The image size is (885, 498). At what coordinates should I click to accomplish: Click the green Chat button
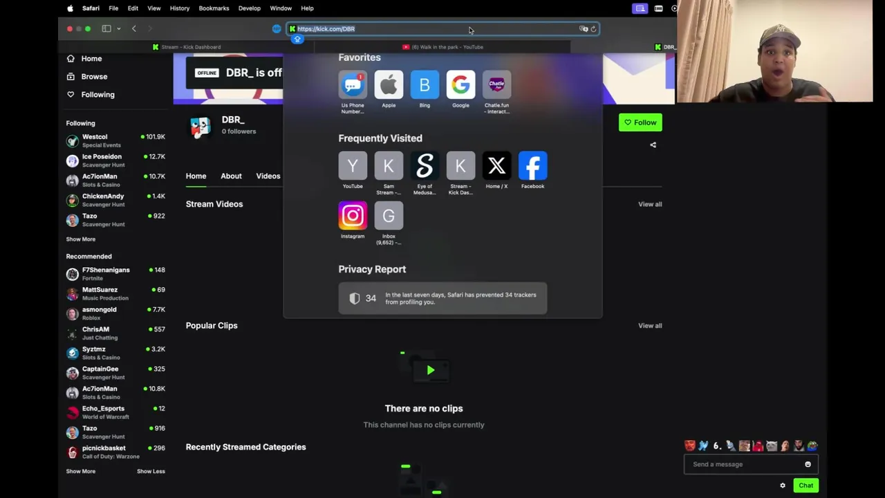(806, 486)
